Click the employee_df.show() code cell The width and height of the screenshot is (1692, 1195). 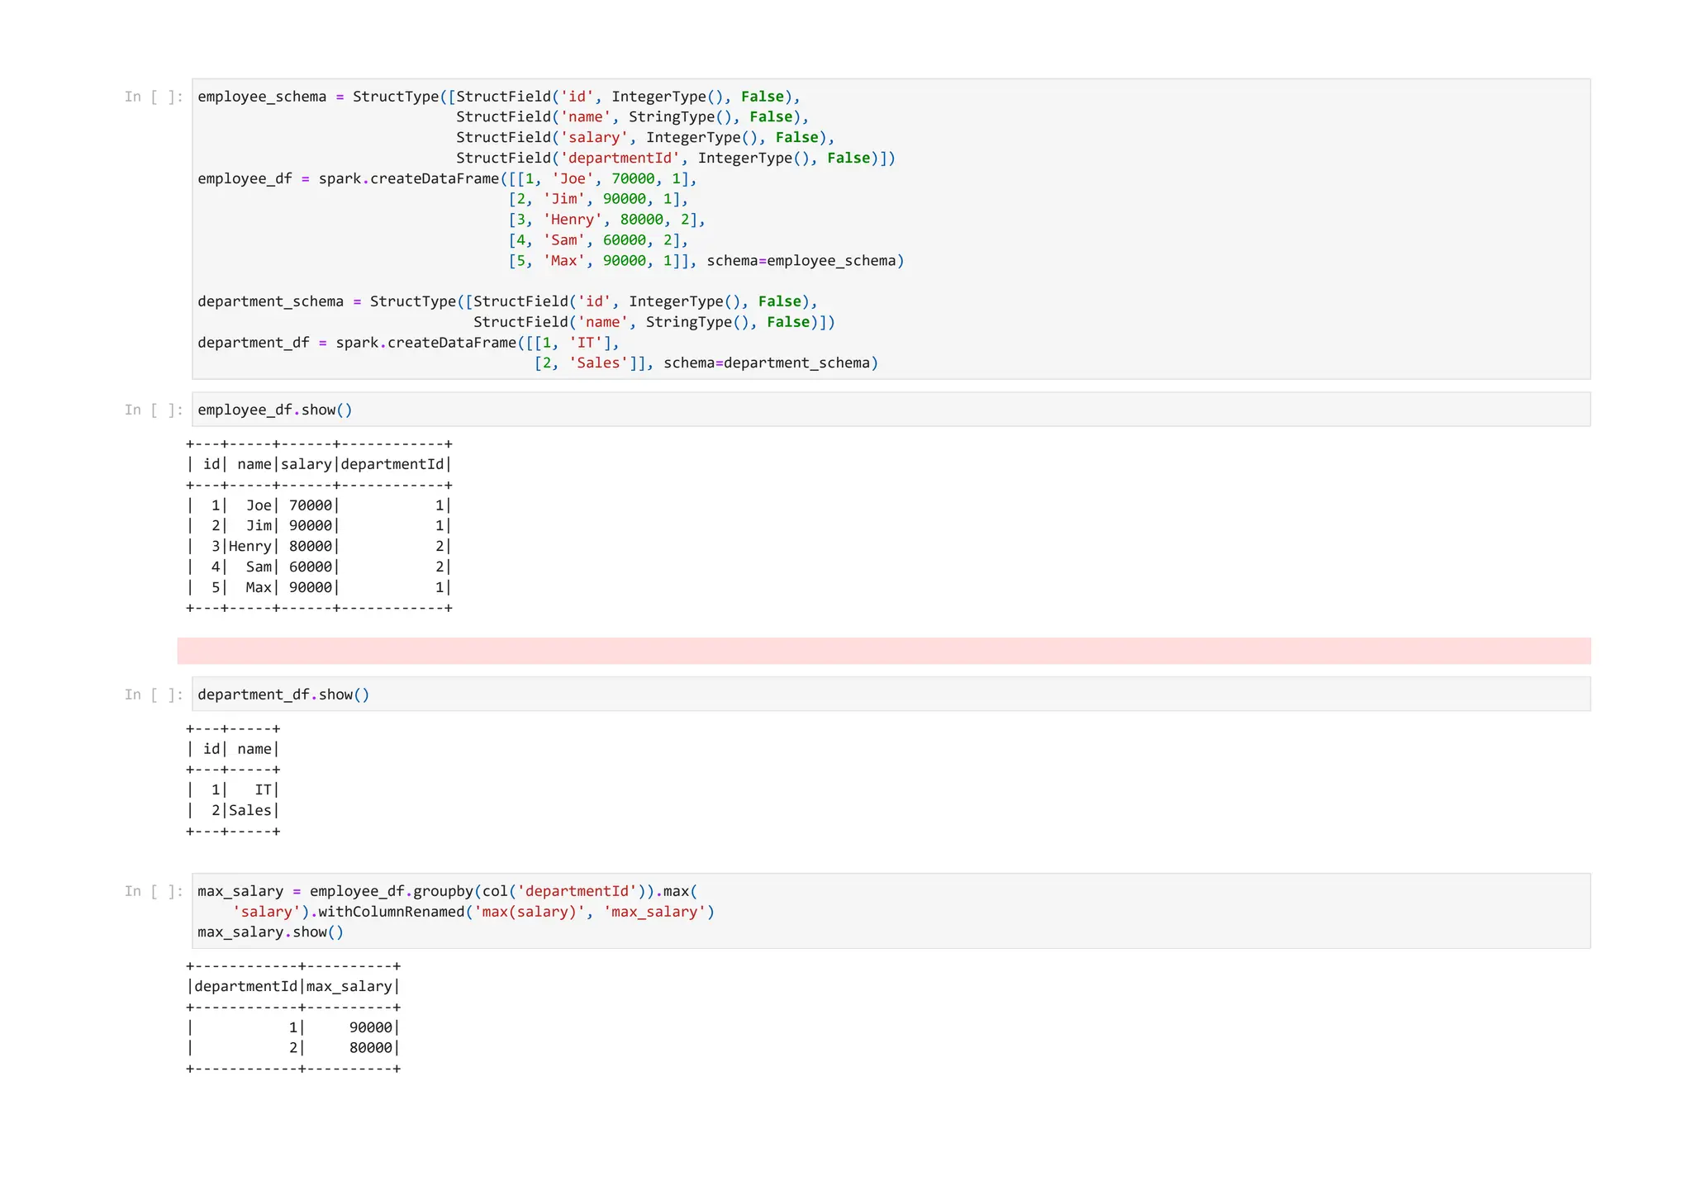point(891,410)
